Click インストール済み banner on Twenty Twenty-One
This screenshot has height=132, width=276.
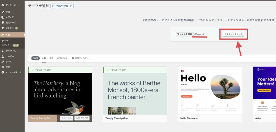(135, 70)
